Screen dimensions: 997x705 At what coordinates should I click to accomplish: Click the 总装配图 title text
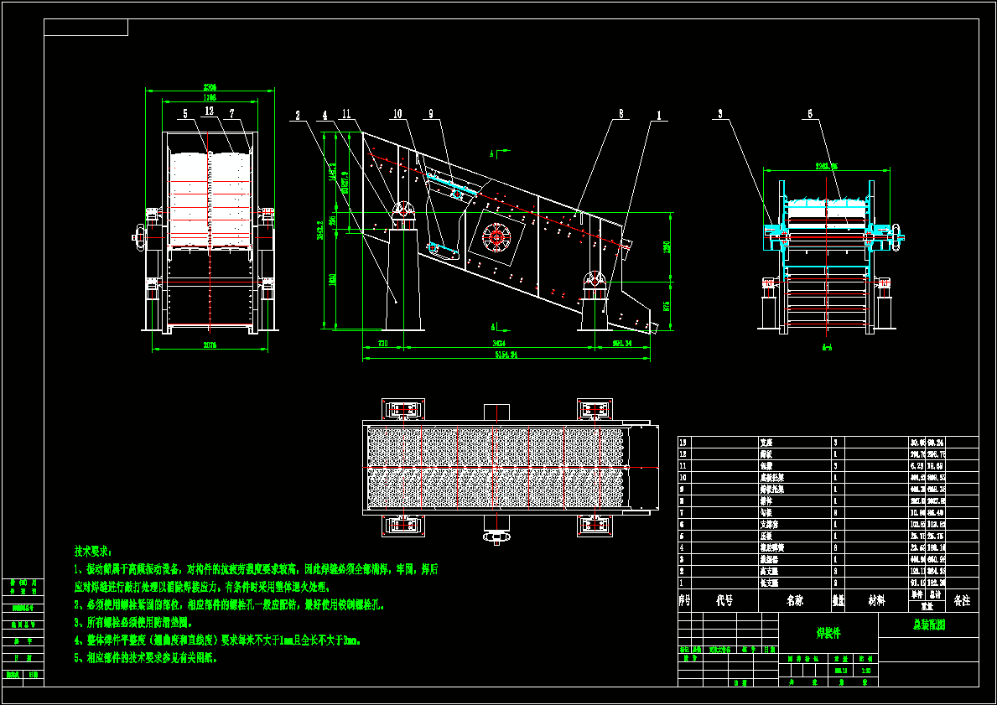(x=929, y=625)
